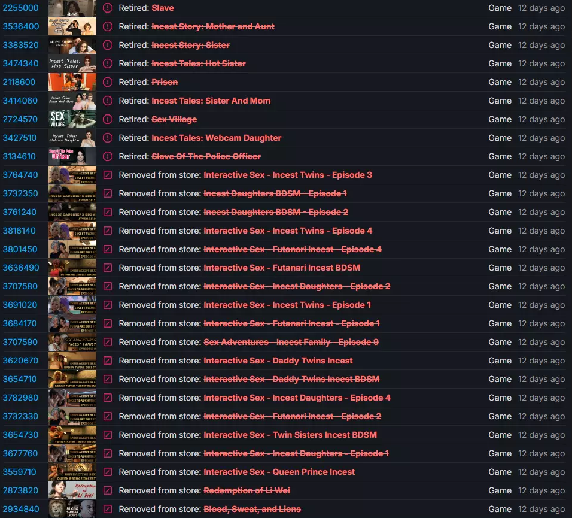
Task: Open the Redemption of Li Wei title link
Action: 247,490
